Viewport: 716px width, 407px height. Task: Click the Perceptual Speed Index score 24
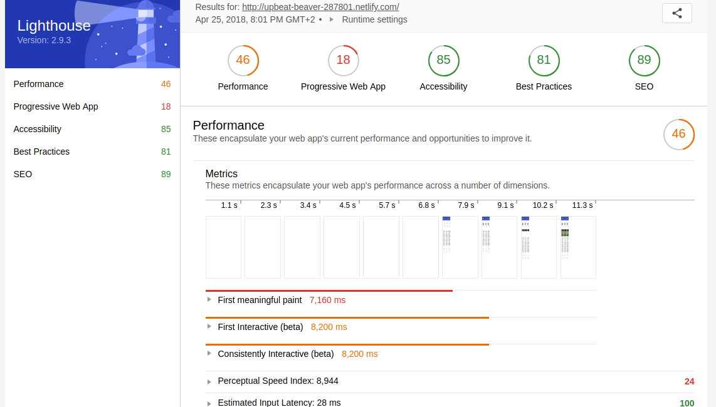pos(689,381)
